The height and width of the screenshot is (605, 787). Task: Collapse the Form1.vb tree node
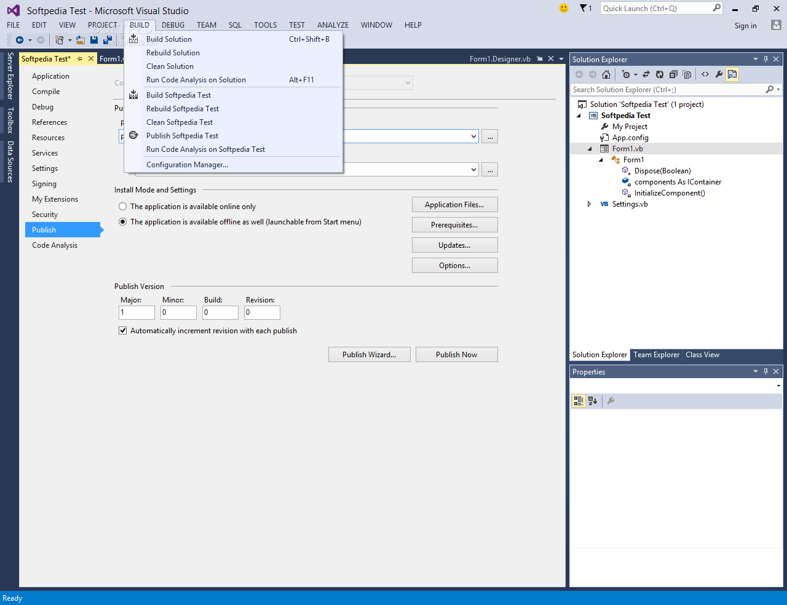point(590,149)
